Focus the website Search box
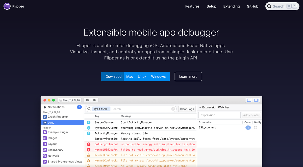This screenshot has width=303, height=167. [282, 6]
